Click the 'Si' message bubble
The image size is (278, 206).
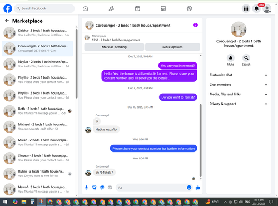pos(97,121)
